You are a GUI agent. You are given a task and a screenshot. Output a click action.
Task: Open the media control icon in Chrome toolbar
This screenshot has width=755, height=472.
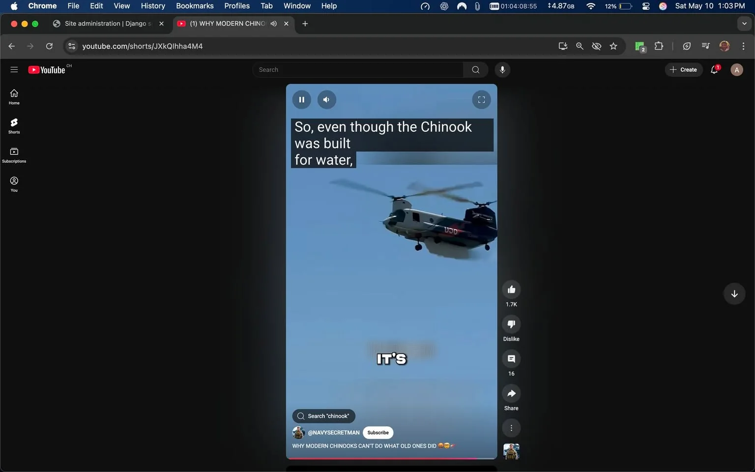pos(705,46)
